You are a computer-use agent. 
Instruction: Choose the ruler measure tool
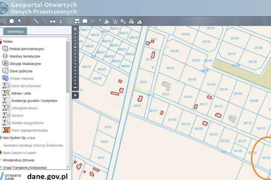36,21
